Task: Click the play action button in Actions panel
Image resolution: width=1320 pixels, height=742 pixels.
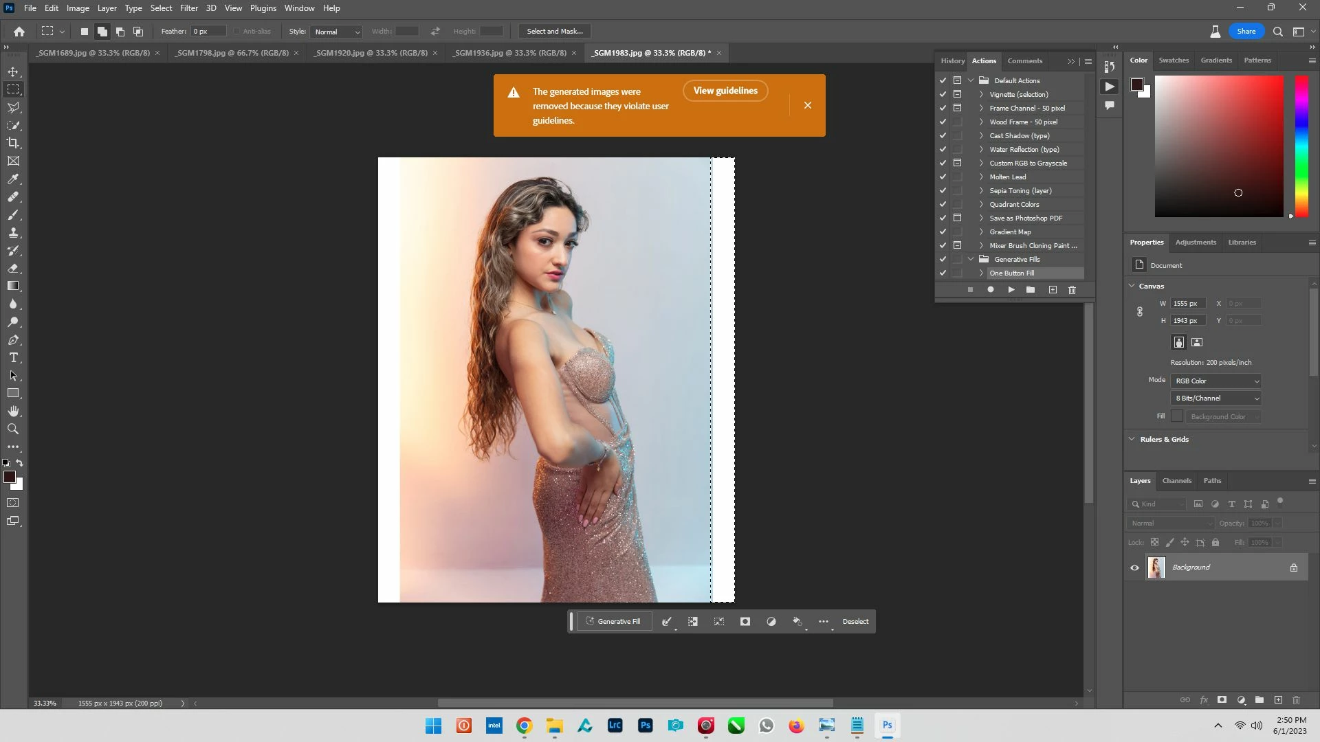Action: pyautogui.click(x=1011, y=290)
